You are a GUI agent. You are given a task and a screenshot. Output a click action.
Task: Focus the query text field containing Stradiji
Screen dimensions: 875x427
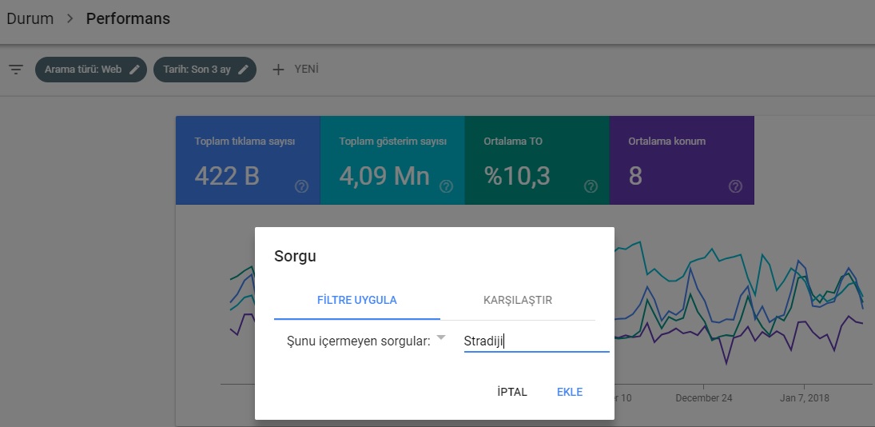(x=535, y=341)
